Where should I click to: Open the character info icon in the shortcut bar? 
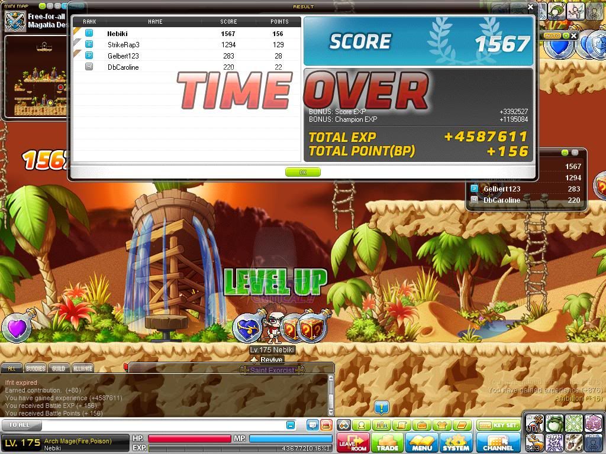coord(362,425)
